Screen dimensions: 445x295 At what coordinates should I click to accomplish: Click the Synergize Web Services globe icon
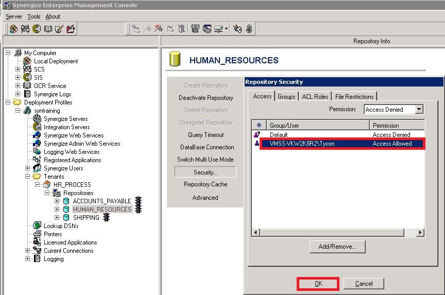coord(37,135)
